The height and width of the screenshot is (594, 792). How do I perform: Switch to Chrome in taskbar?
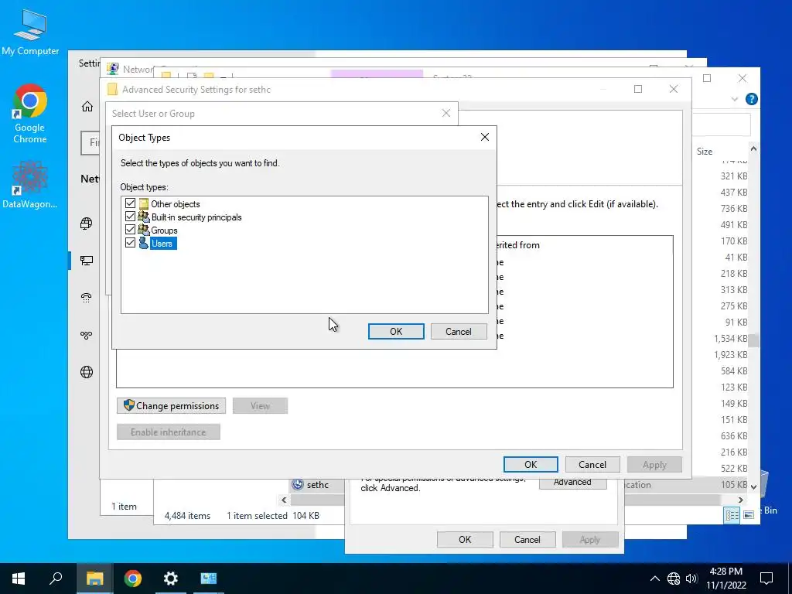pos(133,579)
